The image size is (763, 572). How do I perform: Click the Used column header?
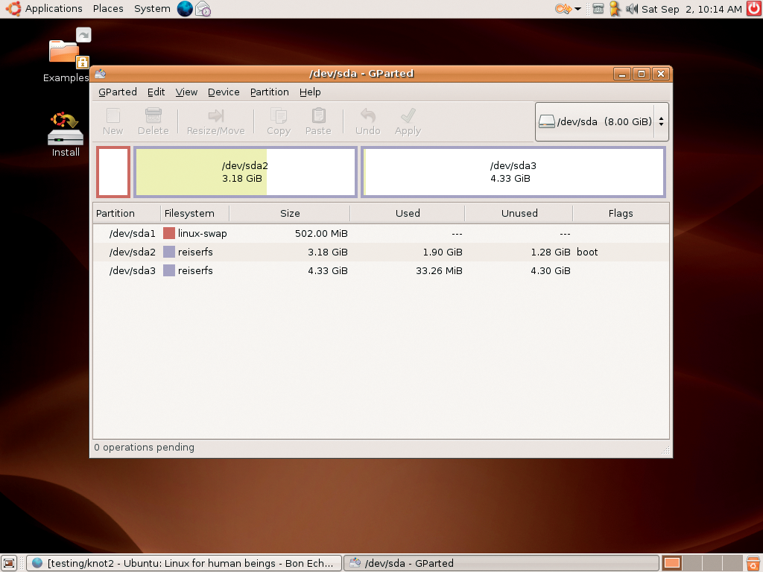pyautogui.click(x=408, y=214)
